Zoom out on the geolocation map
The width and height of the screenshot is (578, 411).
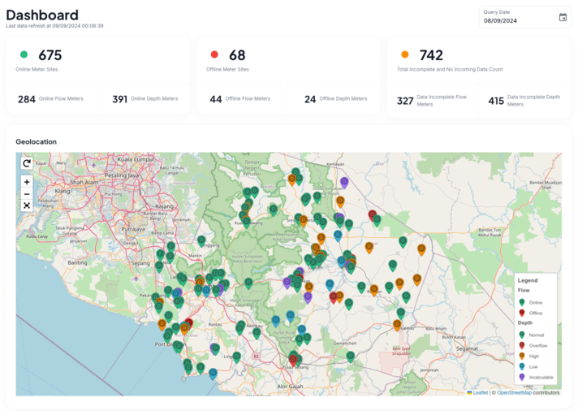coord(27,194)
